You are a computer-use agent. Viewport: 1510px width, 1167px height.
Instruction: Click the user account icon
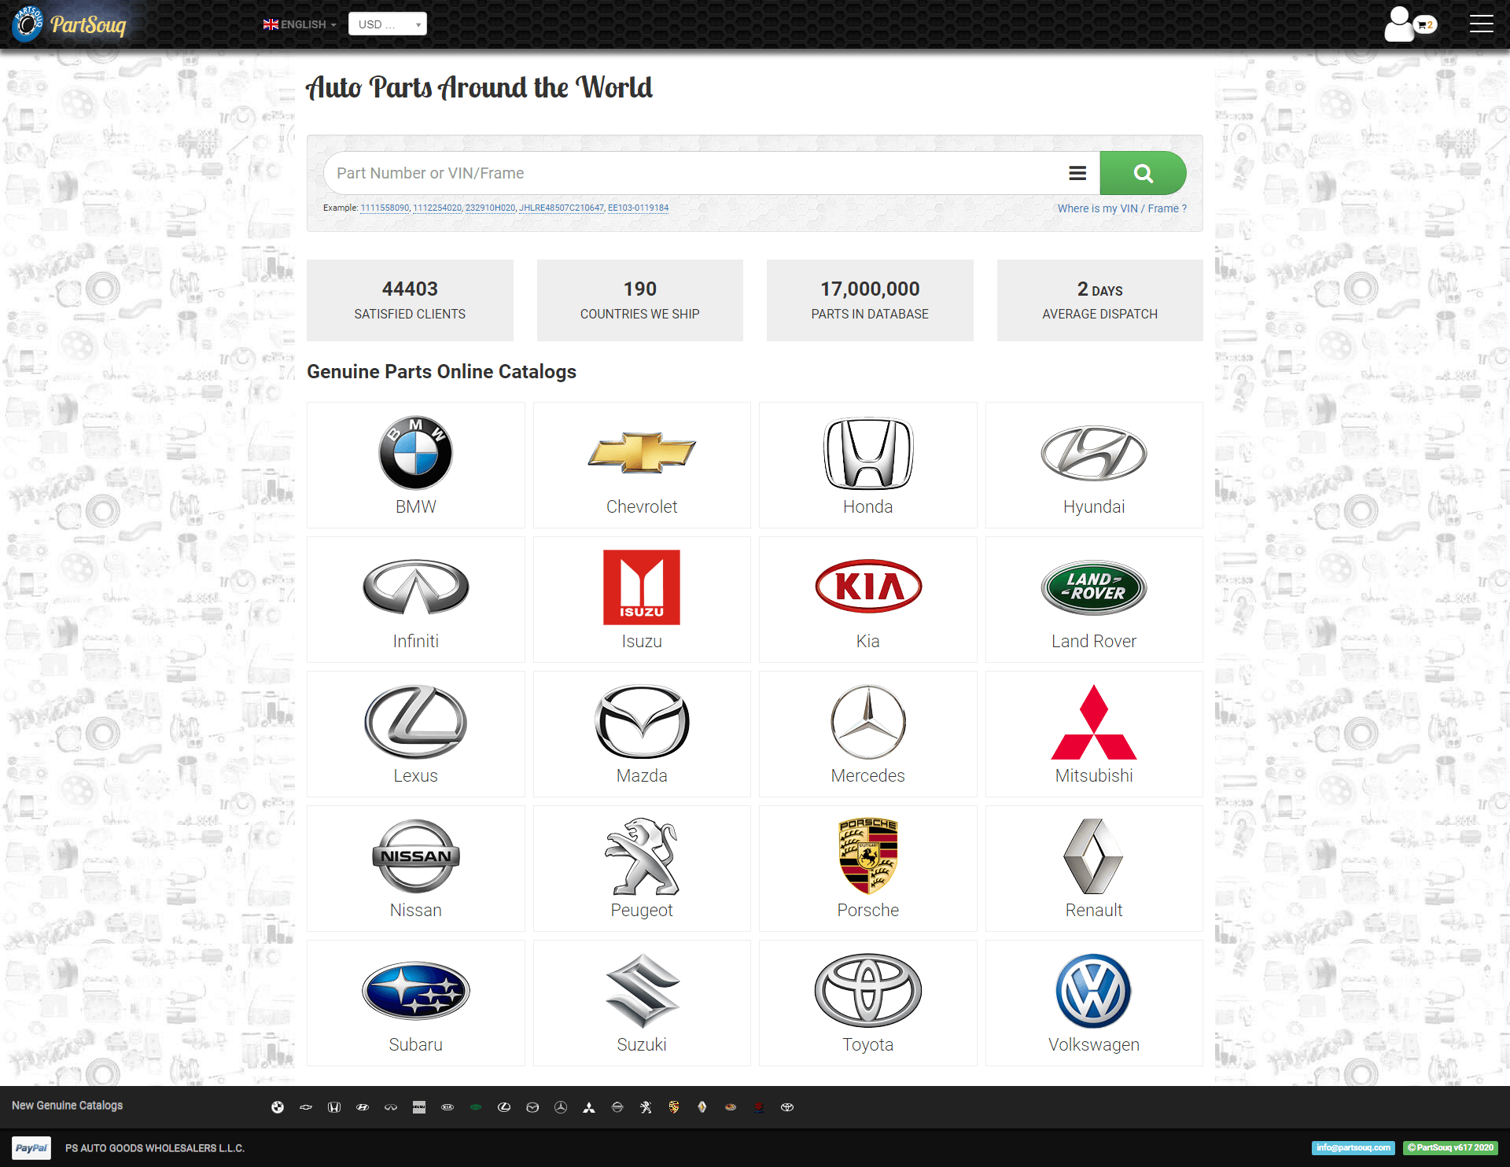[1400, 22]
